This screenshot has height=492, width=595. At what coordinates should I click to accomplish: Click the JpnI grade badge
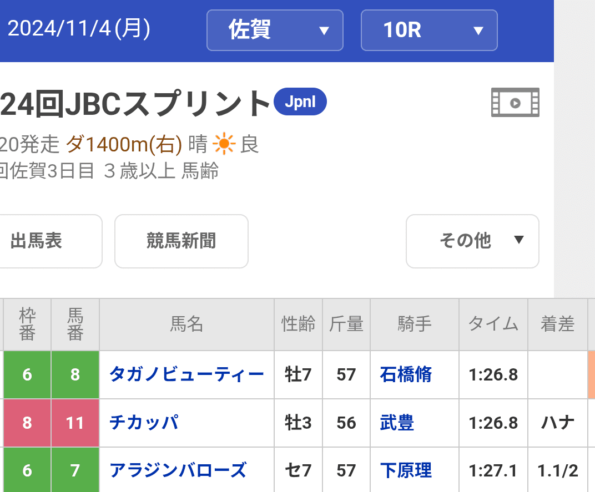(300, 102)
